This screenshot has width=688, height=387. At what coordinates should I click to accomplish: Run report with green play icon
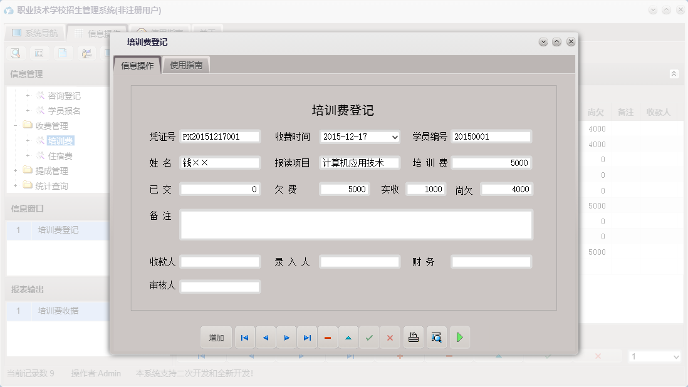pyautogui.click(x=459, y=338)
